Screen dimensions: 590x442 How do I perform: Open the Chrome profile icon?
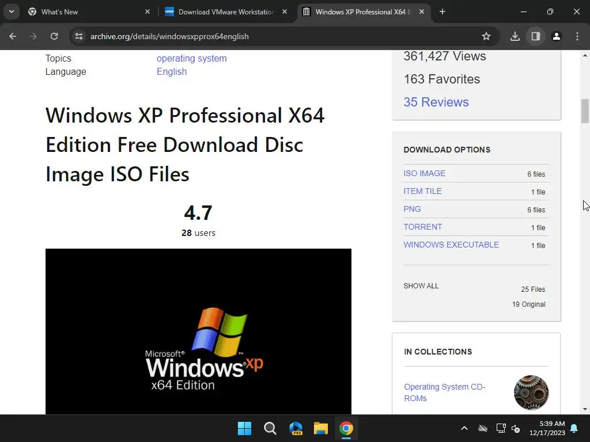pyautogui.click(x=556, y=36)
